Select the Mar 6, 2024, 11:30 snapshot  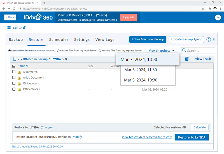(141, 70)
